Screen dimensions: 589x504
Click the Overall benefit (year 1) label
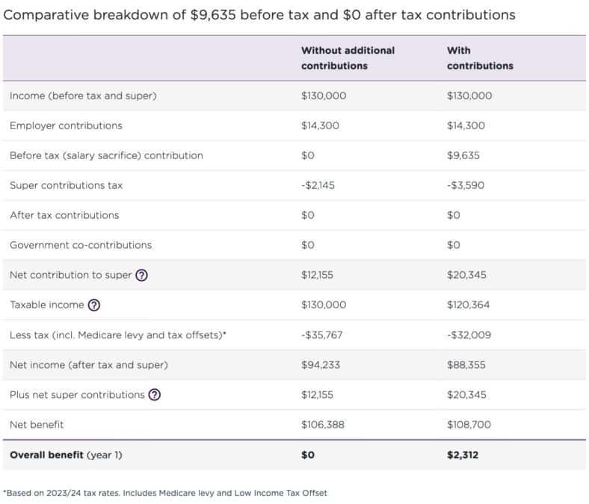point(66,455)
